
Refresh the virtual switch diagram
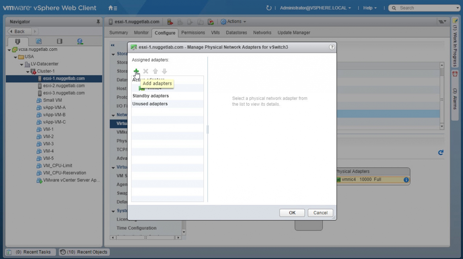(x=441, y=153)
